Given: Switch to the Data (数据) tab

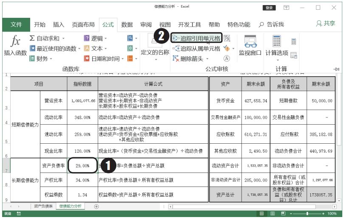Looking at the screenshot, I should (x=127, y=25).
